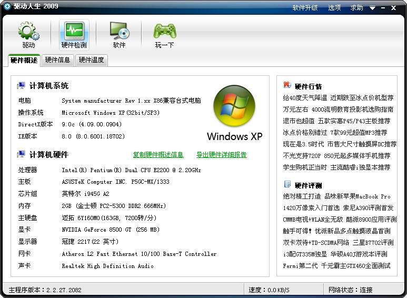Expand the title bar dropdown arrow
The image size is (407, 298).
pyautogui.click(x=372, y=8)
